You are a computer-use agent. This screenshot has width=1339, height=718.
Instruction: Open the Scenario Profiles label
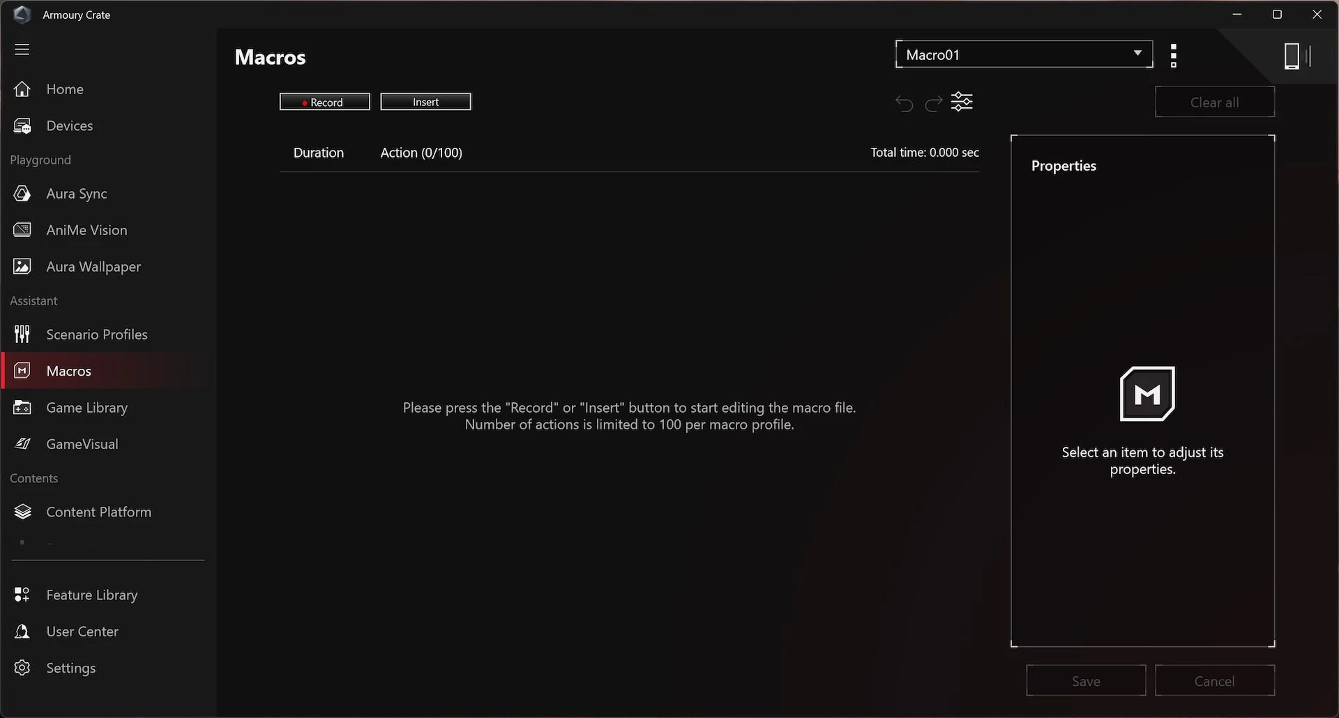97,335
